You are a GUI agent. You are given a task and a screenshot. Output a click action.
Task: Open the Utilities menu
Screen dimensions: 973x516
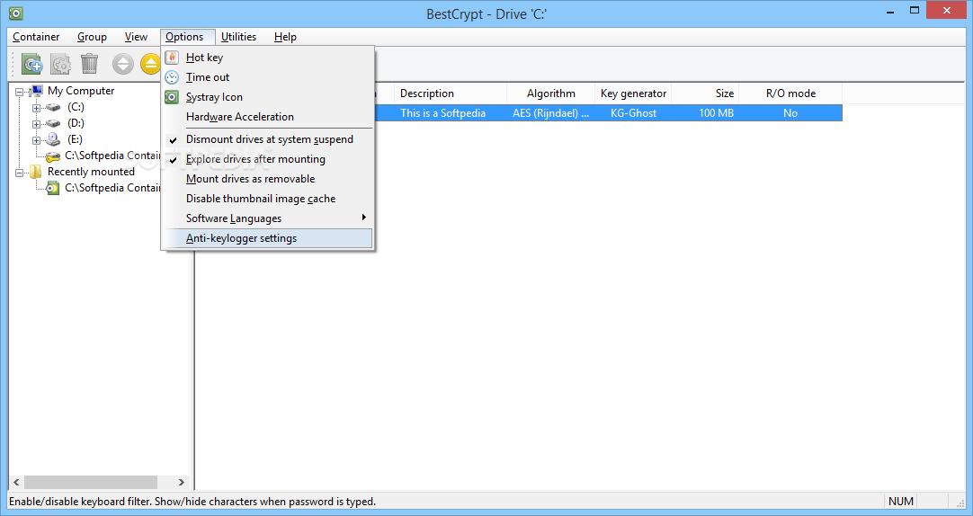[x=239, y=37]
